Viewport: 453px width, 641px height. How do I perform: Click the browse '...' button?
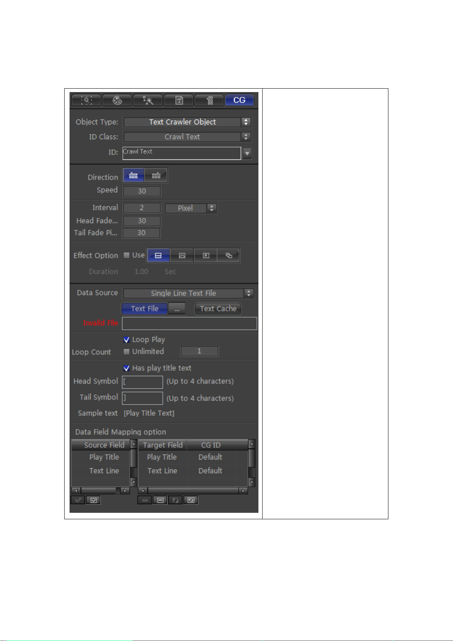click(x=177, y=309)
